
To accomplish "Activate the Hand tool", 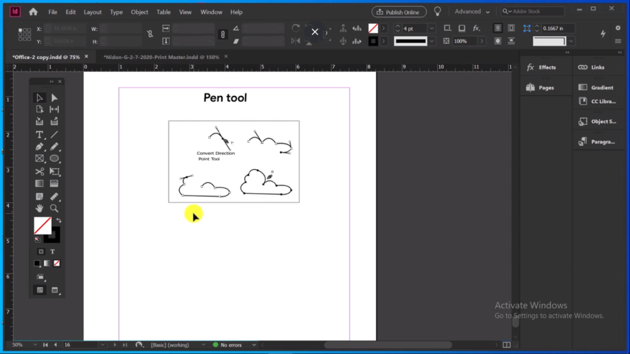I will coord(39,208).
